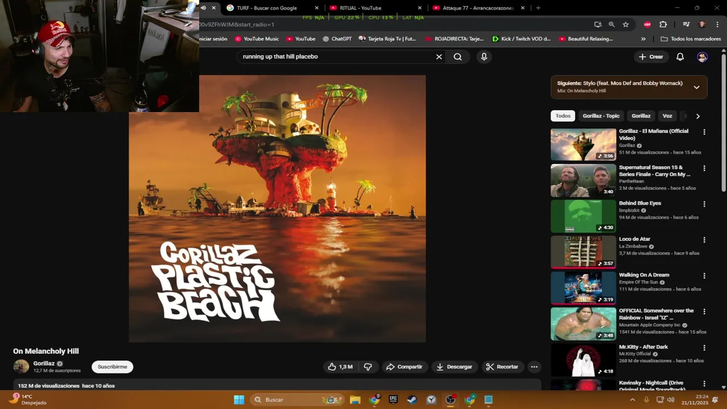Screen dimensions: 727x409
Task: Show more bookmarks with double chevron
Action: 643,39
